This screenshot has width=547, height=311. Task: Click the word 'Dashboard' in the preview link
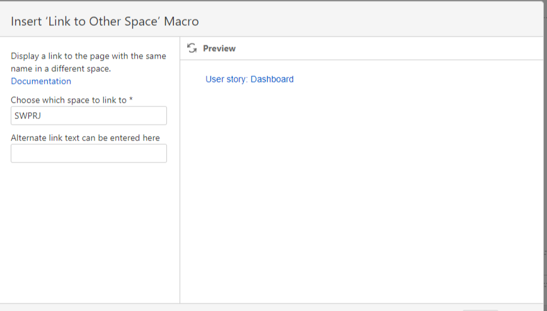pyautogui.click(x=272, y=79)
